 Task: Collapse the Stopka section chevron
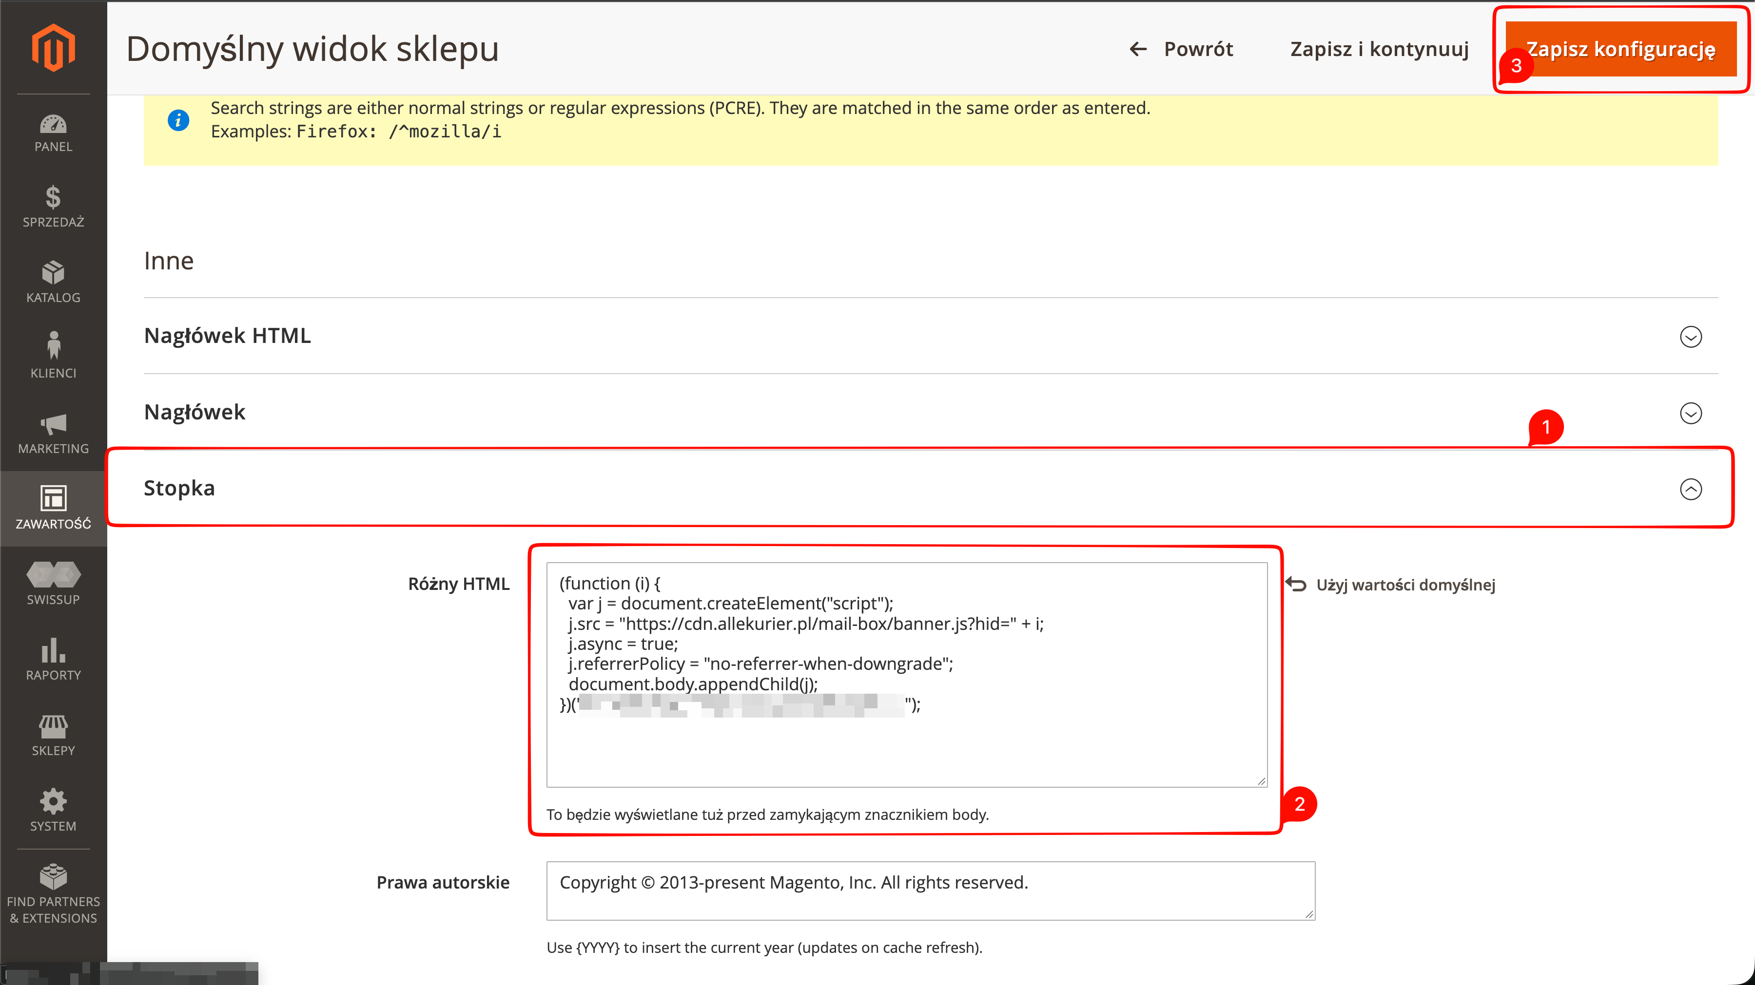(1690, 489)
